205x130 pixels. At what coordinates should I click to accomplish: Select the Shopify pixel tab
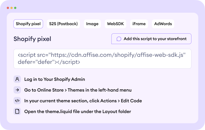coord(28,24)
